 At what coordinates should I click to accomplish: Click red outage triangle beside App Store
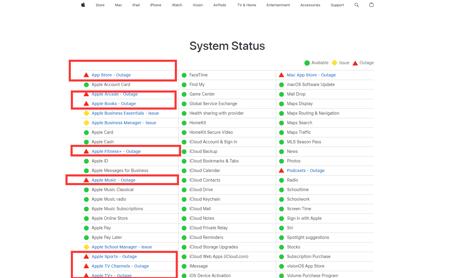[x=86, y=75]
